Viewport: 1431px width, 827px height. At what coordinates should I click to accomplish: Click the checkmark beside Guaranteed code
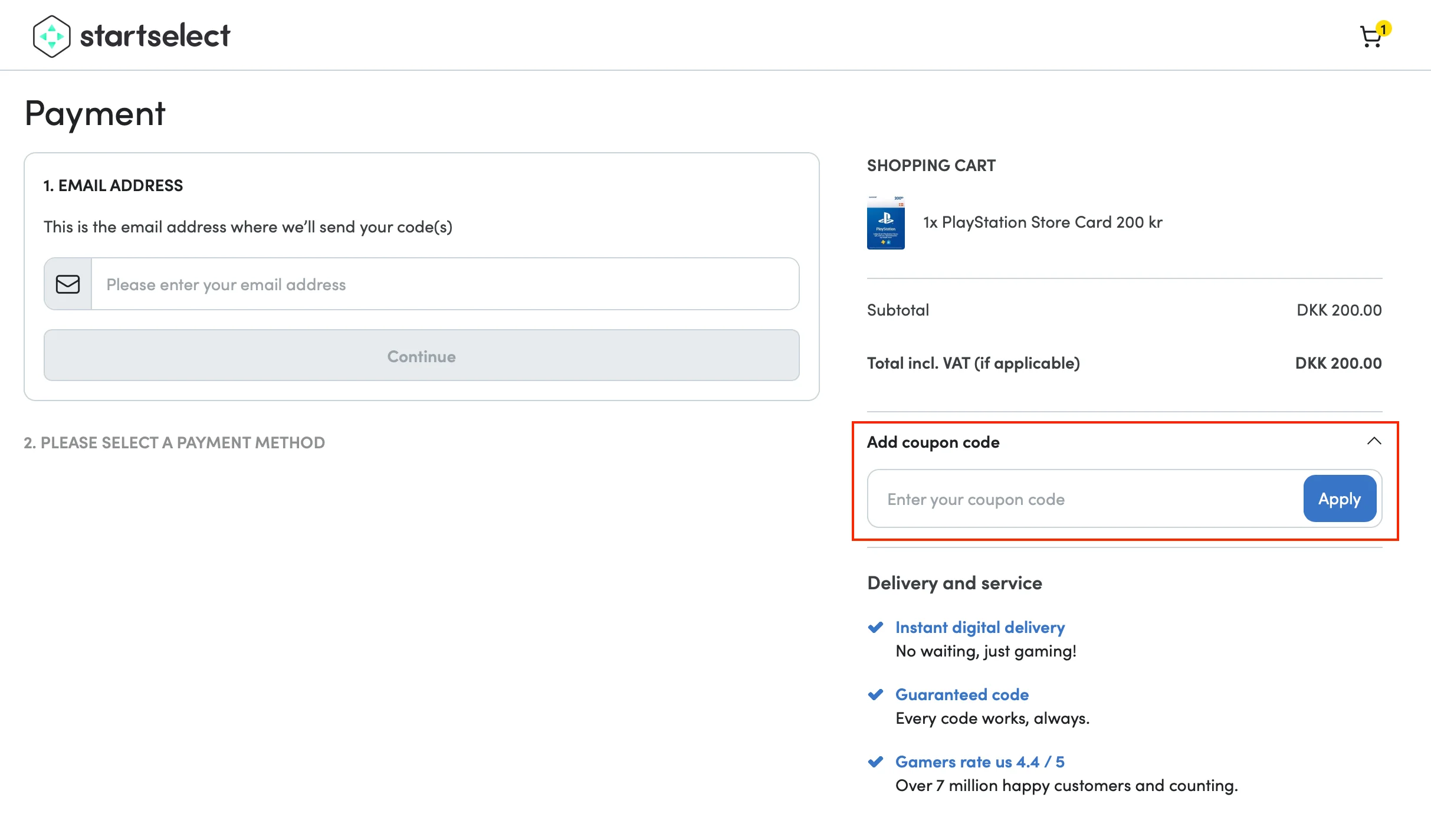[x=875, y=694]
